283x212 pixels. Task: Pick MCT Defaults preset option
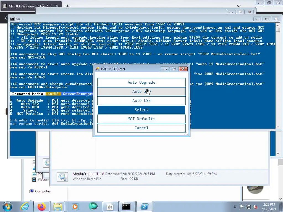click(141, 119)
